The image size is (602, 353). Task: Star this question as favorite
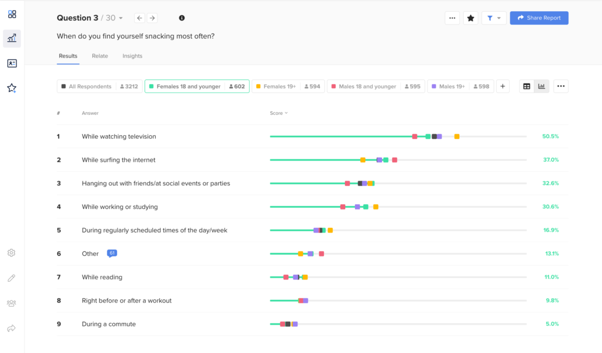(x=471, y=18)
